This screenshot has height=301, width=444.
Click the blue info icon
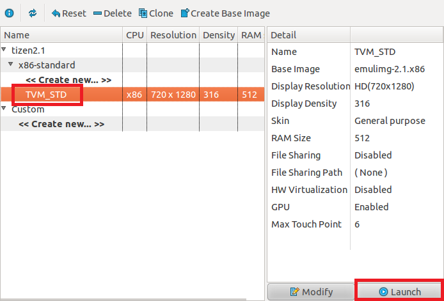10,13
